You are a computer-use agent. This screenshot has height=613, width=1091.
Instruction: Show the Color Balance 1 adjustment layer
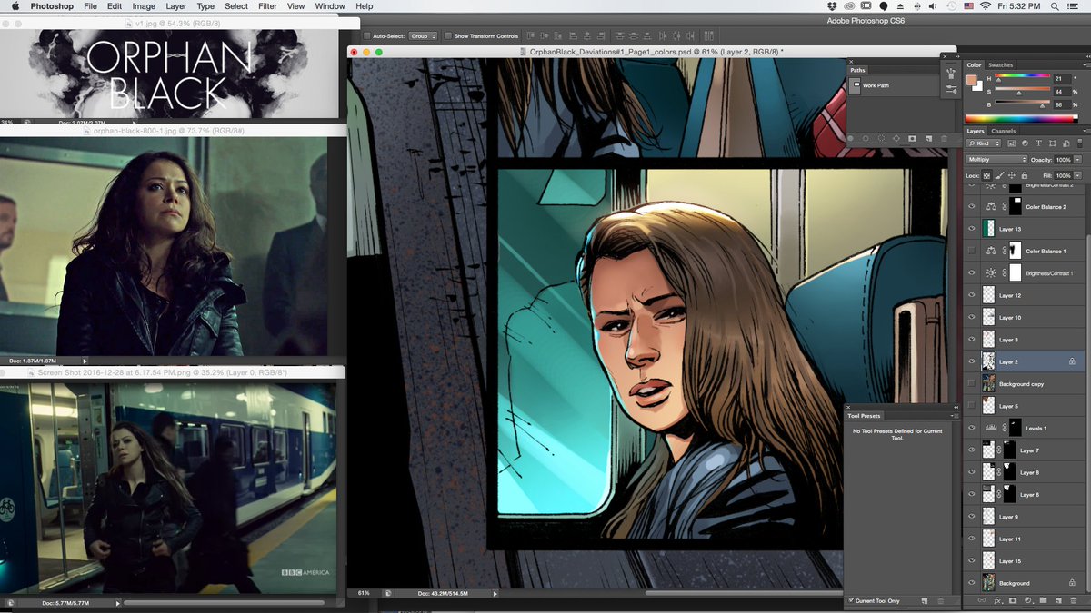(971, 251)
